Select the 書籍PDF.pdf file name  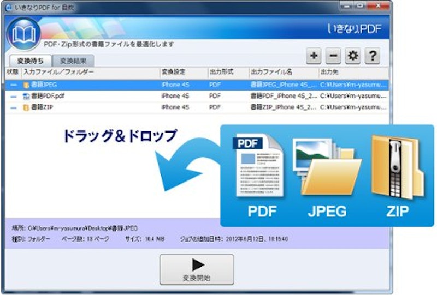pyautogui.click(x=48, y=96)
